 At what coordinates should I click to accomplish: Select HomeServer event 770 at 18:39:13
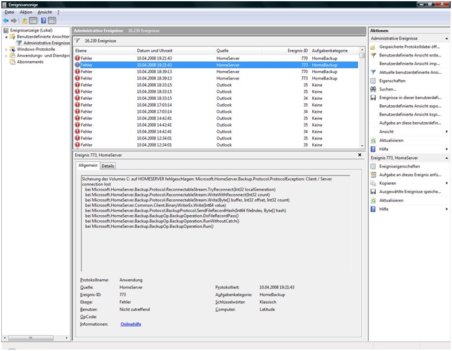[215, 72]
